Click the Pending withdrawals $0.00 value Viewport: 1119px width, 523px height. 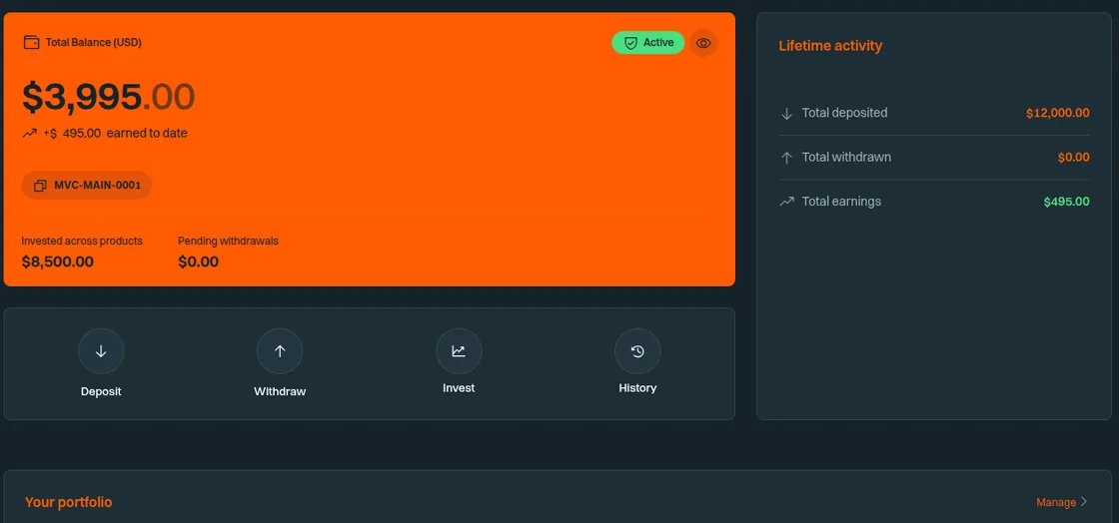199,261
